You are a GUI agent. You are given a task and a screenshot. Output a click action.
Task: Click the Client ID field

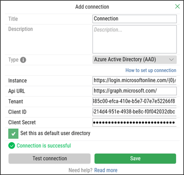(135, 112)
